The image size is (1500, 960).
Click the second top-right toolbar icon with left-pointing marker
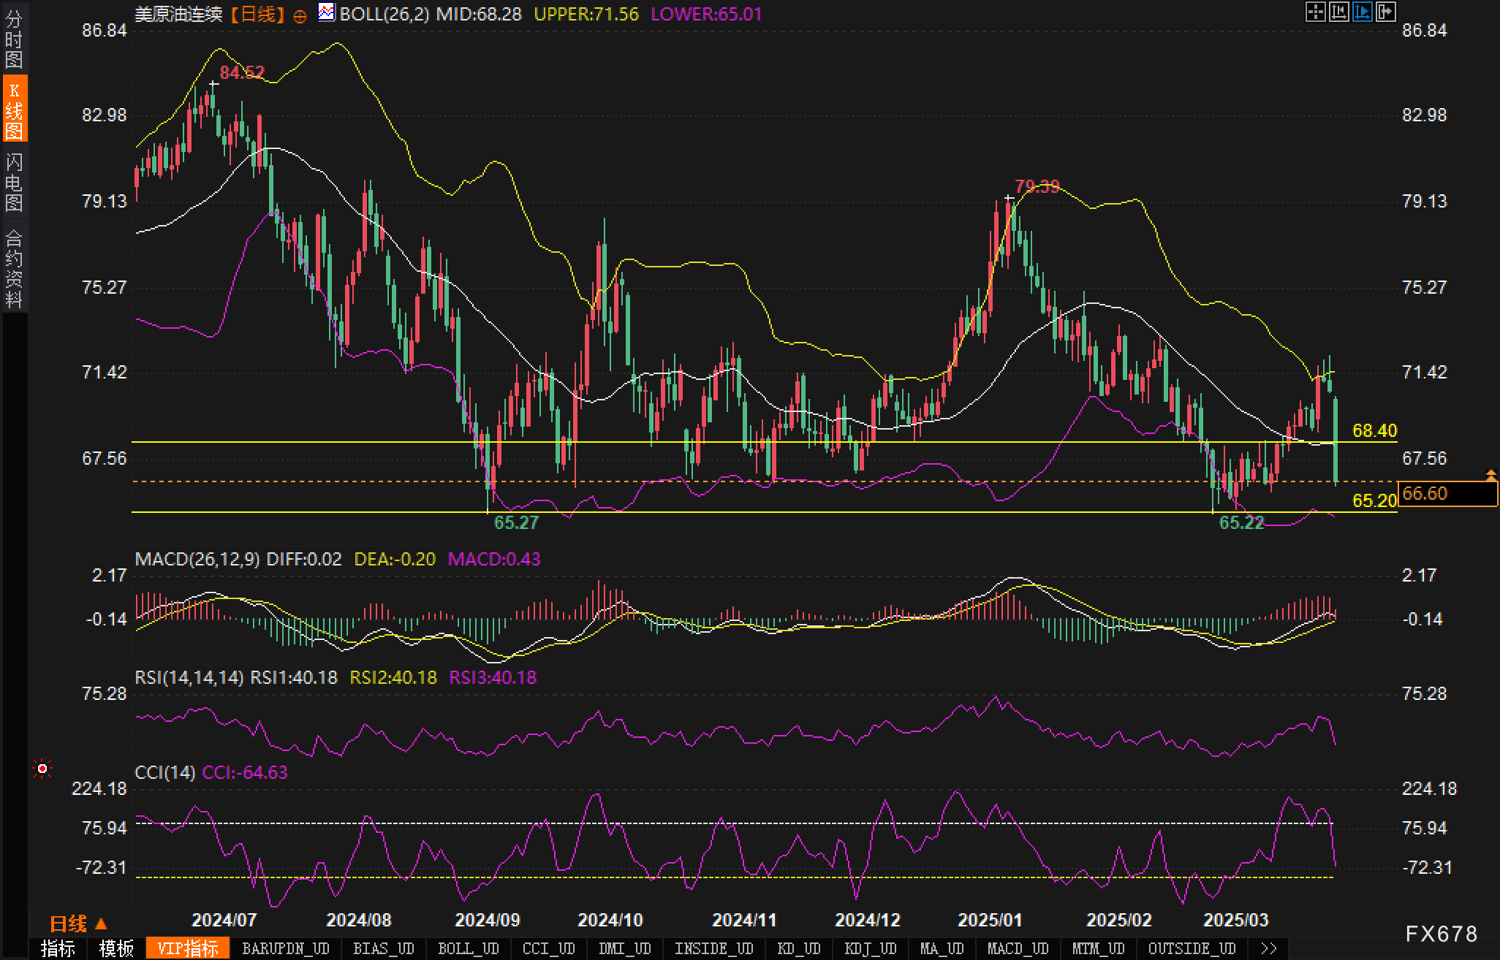[x=1338, y=12]
